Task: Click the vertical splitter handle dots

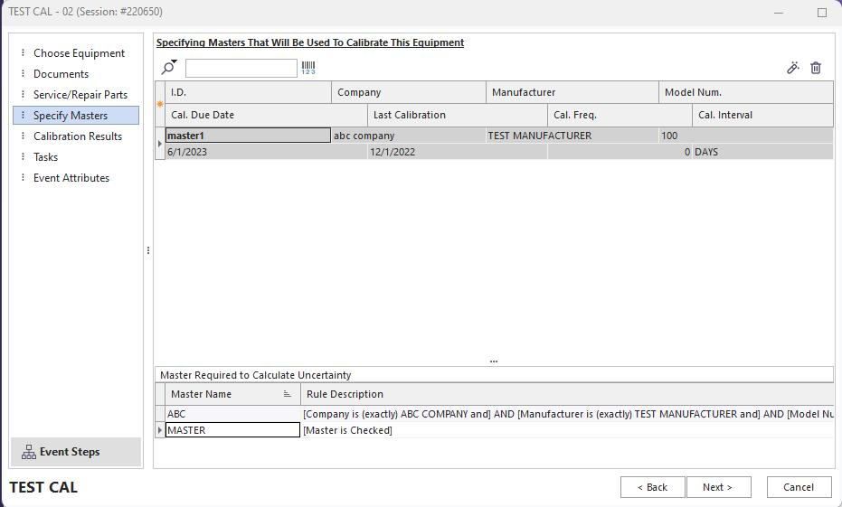Action: (147, 250)
